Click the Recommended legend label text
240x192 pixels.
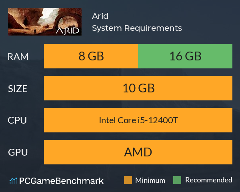209,180
